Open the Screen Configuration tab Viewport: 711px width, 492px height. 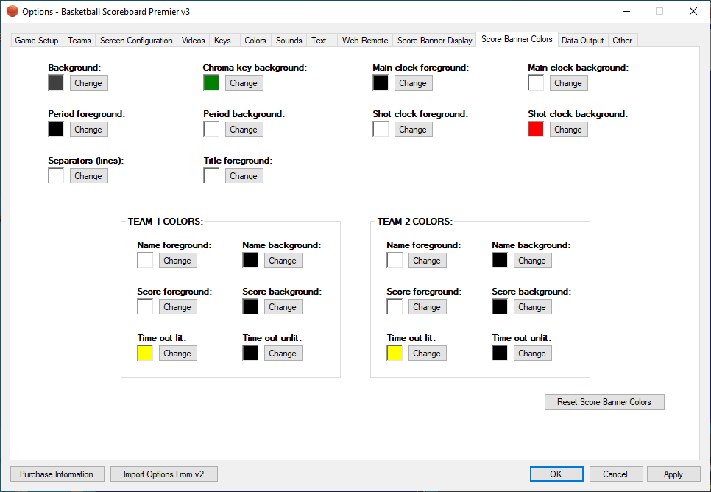[136, 41]
